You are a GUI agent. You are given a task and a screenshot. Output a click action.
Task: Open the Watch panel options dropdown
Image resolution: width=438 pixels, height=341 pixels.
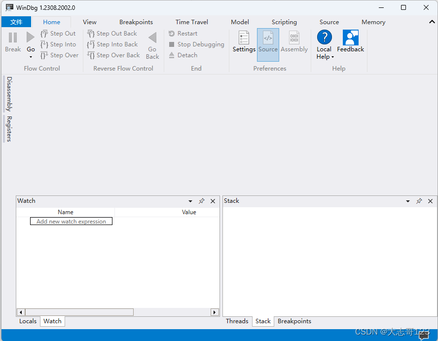190,201
